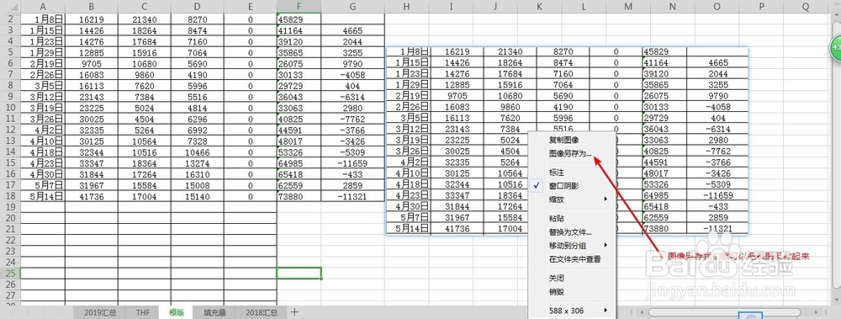Select column Q header

coord(805,6)
